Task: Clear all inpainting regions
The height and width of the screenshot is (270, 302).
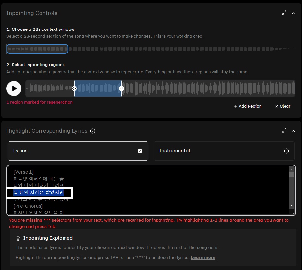Action: coord(283,106)
